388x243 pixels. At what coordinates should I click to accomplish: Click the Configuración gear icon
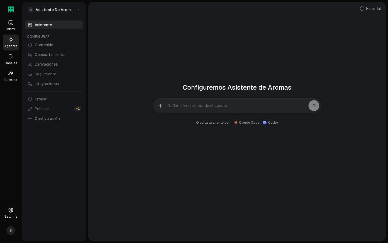30,119
